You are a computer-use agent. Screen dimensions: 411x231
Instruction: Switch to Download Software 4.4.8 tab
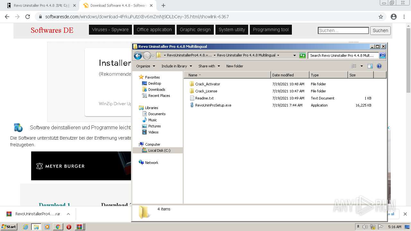[118, 5]
